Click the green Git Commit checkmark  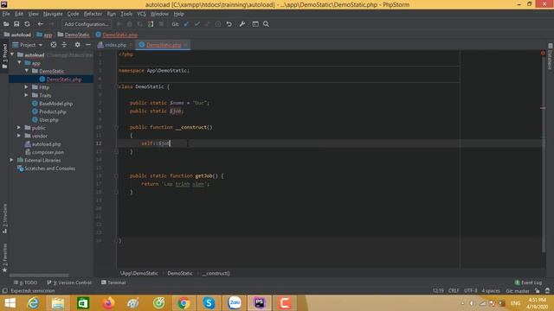click(x=197, y=24)
